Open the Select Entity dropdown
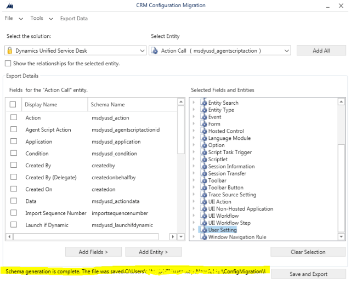 click(220, 50)
